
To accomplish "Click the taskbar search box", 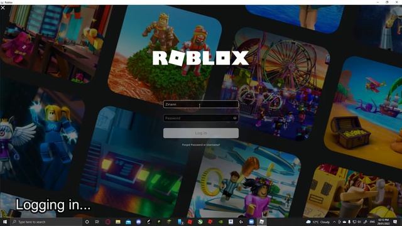I will [46, 222].
